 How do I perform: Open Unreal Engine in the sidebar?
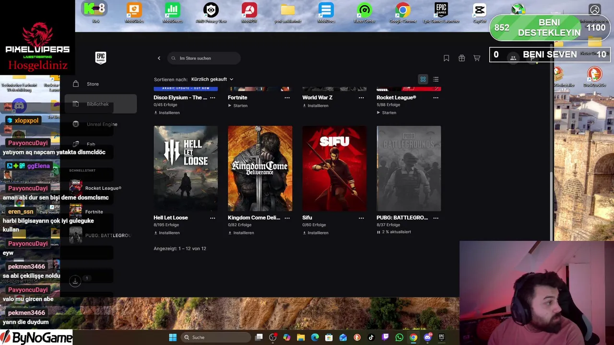pyautogui.click(x=101, y=124)
